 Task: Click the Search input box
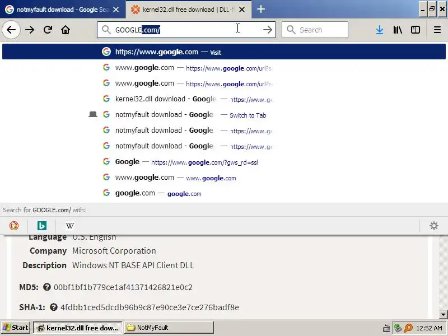[315, 30]
